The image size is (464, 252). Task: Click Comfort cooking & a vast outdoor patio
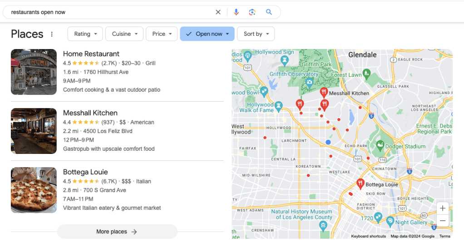(112, 89)
